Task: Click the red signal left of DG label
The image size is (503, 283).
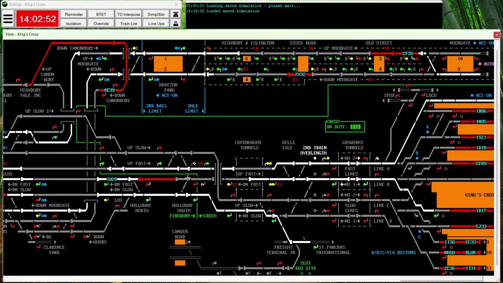Action: click(36, 237)
